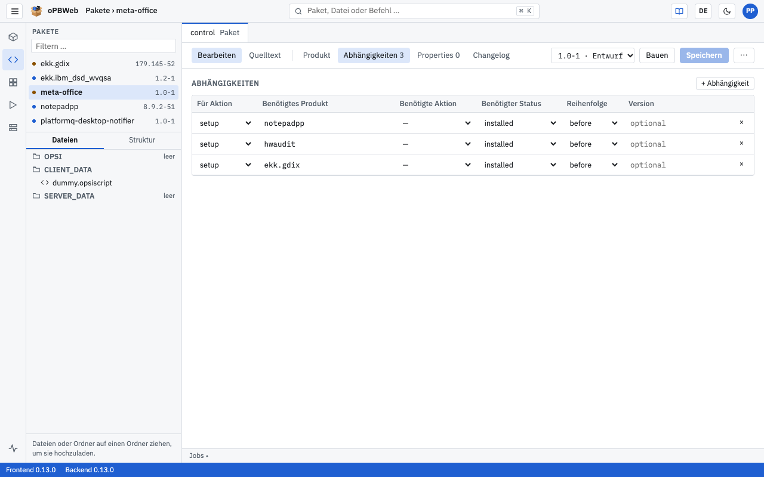
Task: Open the PP user avatar menu
Action: click(750, 11)
